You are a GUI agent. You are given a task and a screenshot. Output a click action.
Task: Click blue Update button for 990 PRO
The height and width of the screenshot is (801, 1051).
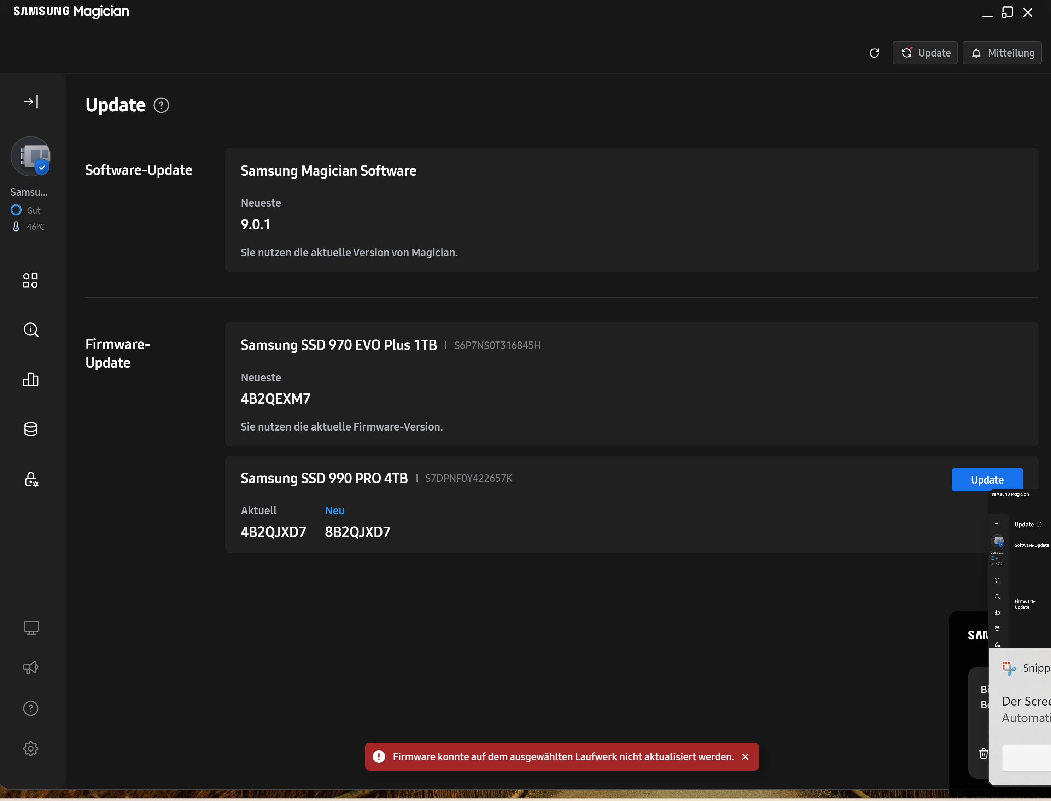coord(987,480)
